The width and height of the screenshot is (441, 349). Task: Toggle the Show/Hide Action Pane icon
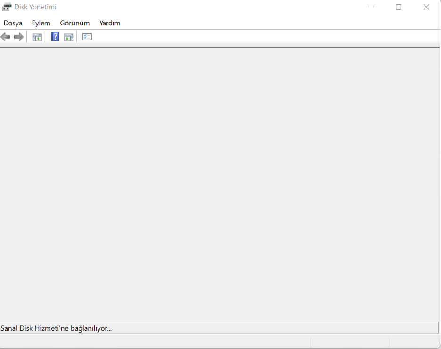pos(69,37)
